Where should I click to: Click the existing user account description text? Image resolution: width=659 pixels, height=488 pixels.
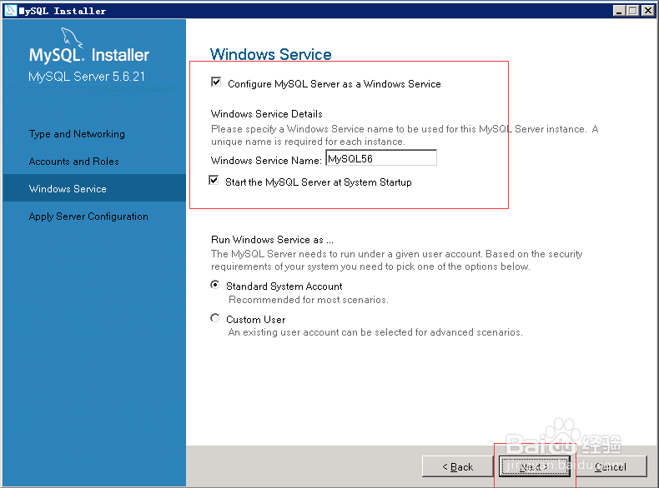point(375,332)
